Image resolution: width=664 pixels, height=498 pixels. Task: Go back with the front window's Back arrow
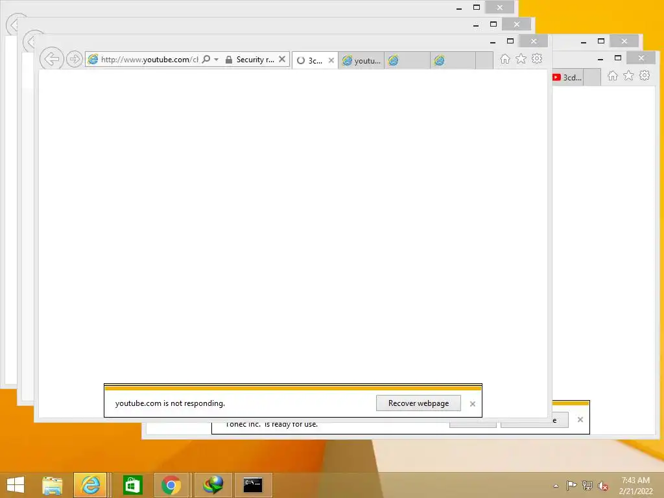click(x=52, y=59)
